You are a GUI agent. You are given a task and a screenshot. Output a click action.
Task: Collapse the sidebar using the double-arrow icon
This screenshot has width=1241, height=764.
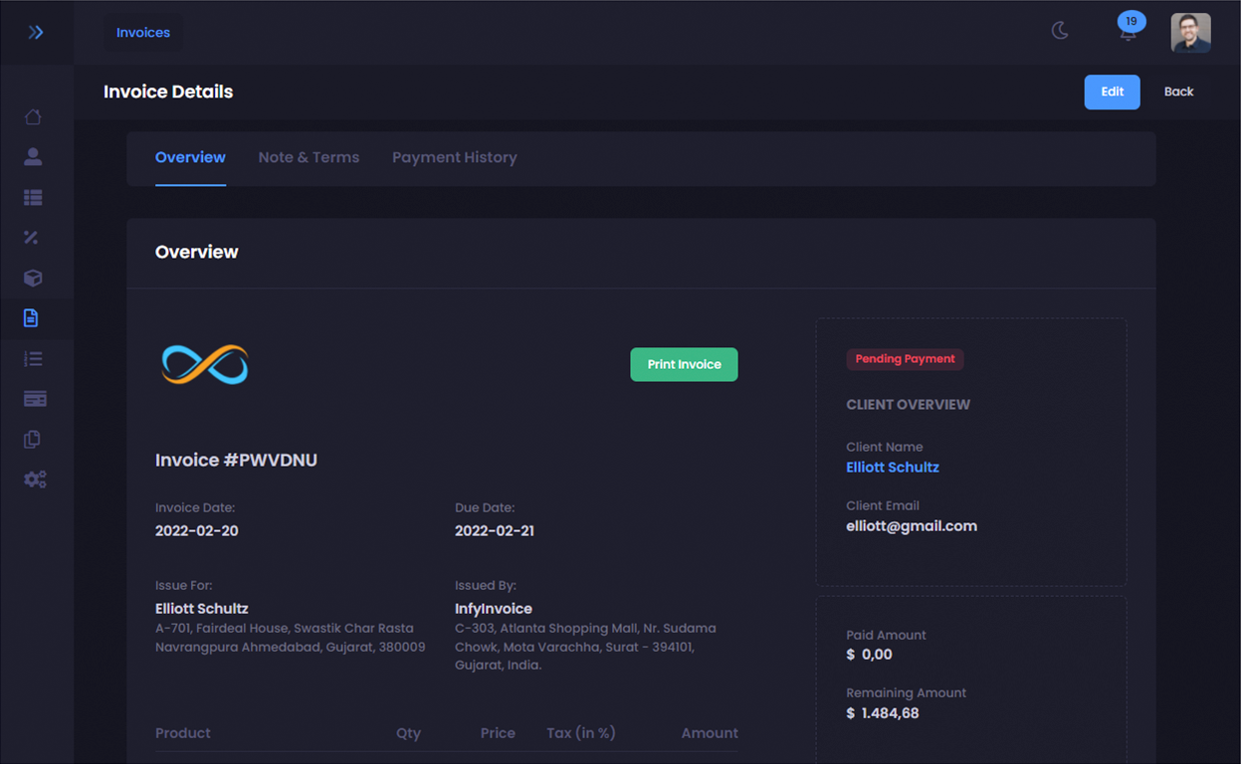tap(37, 31)
